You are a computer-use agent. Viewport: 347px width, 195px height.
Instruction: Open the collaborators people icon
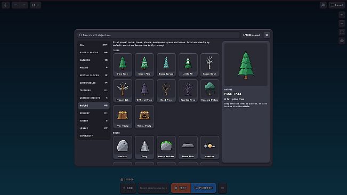tap(323, 5)
